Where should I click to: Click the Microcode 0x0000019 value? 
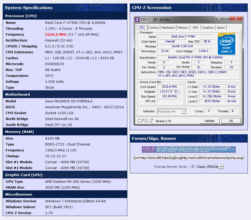tap(54, 64)
